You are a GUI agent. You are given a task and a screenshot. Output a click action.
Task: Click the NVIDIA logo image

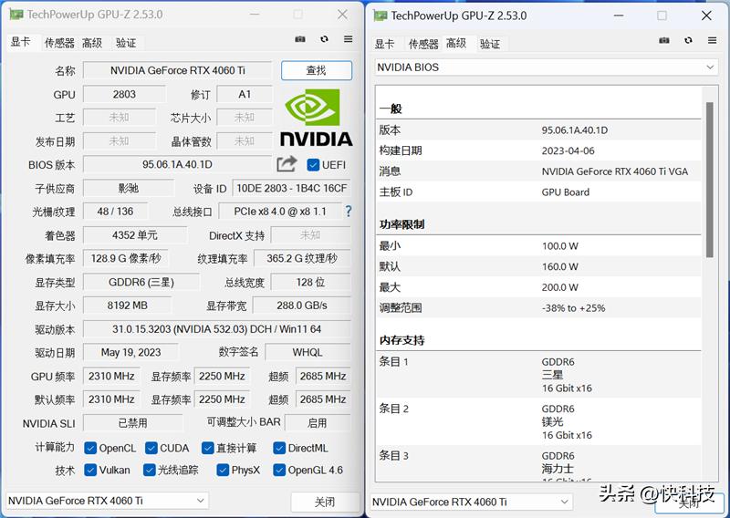(x=317, y=118)
